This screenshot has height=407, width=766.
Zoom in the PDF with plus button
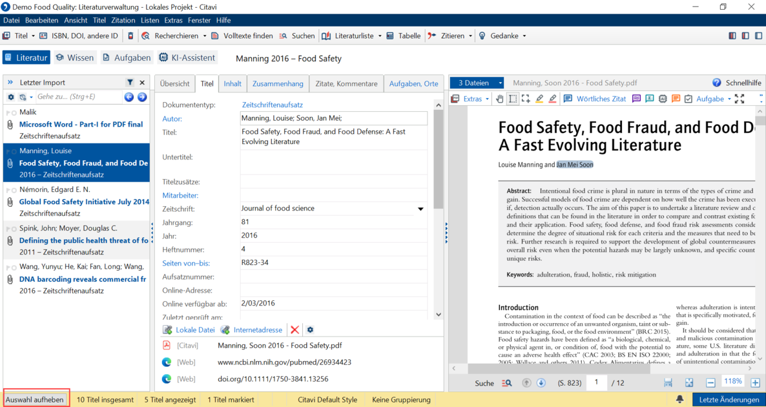tap(755, 383)
